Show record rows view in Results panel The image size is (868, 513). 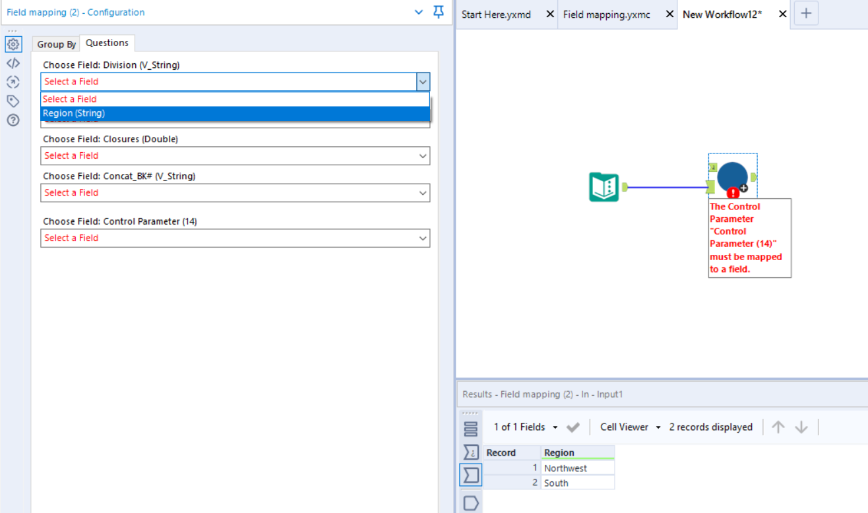click(470, 428)
